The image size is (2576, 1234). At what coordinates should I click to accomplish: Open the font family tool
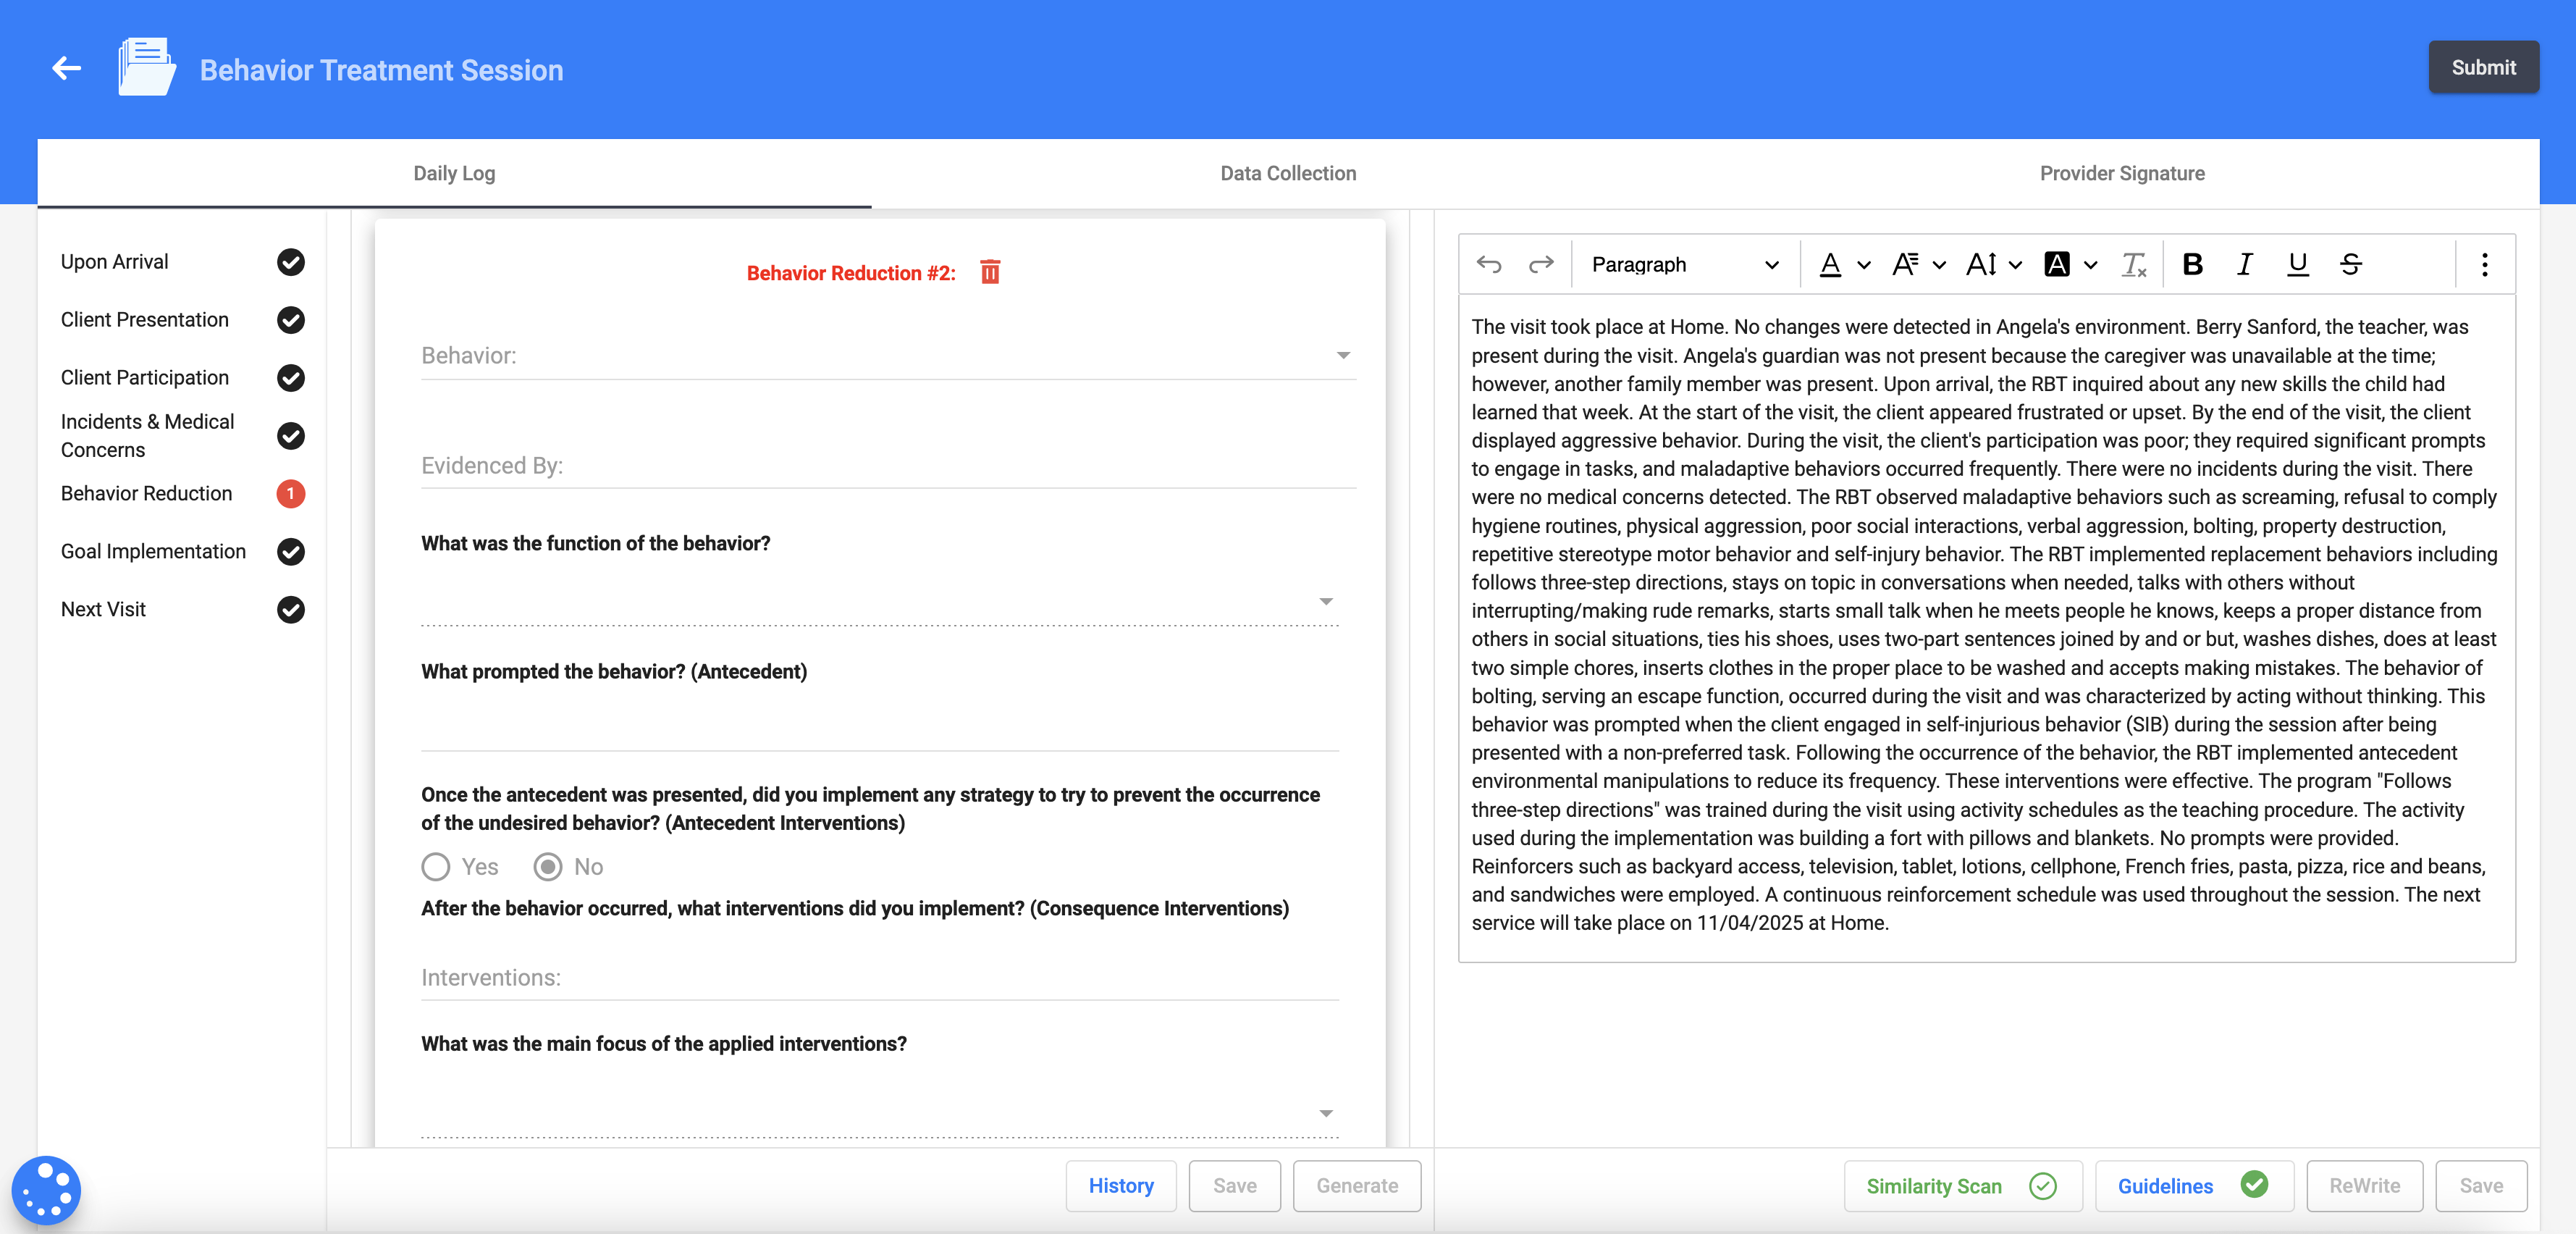(1905, 264)
